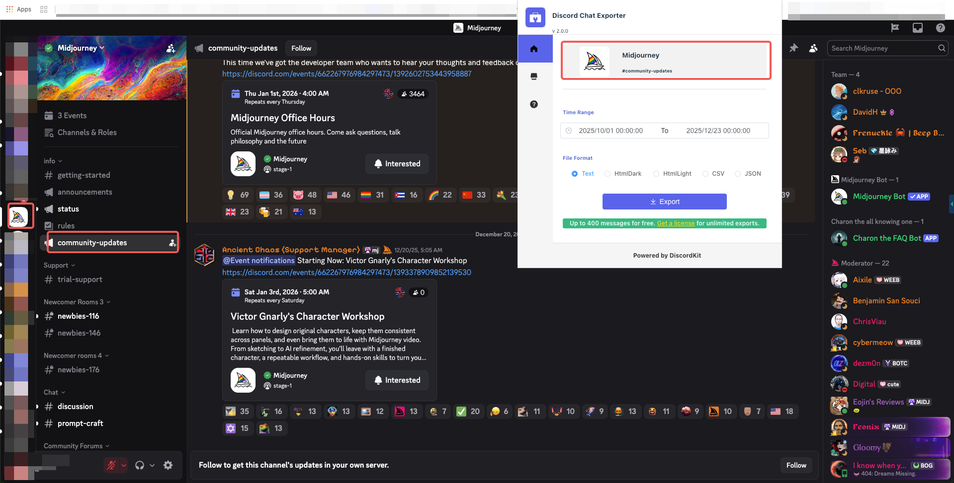
Task: Click the Victor Gnarly workshop event link
Action: tap(347, 273)
